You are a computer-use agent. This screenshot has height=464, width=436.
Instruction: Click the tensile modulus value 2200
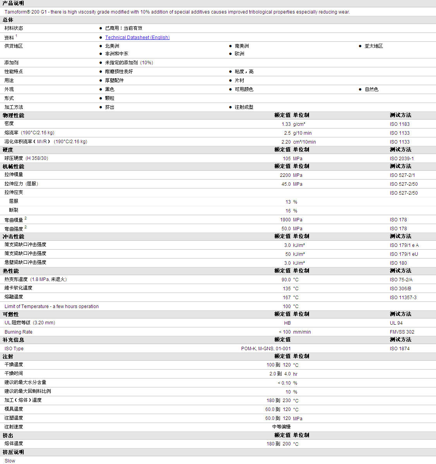click(285, 175)
